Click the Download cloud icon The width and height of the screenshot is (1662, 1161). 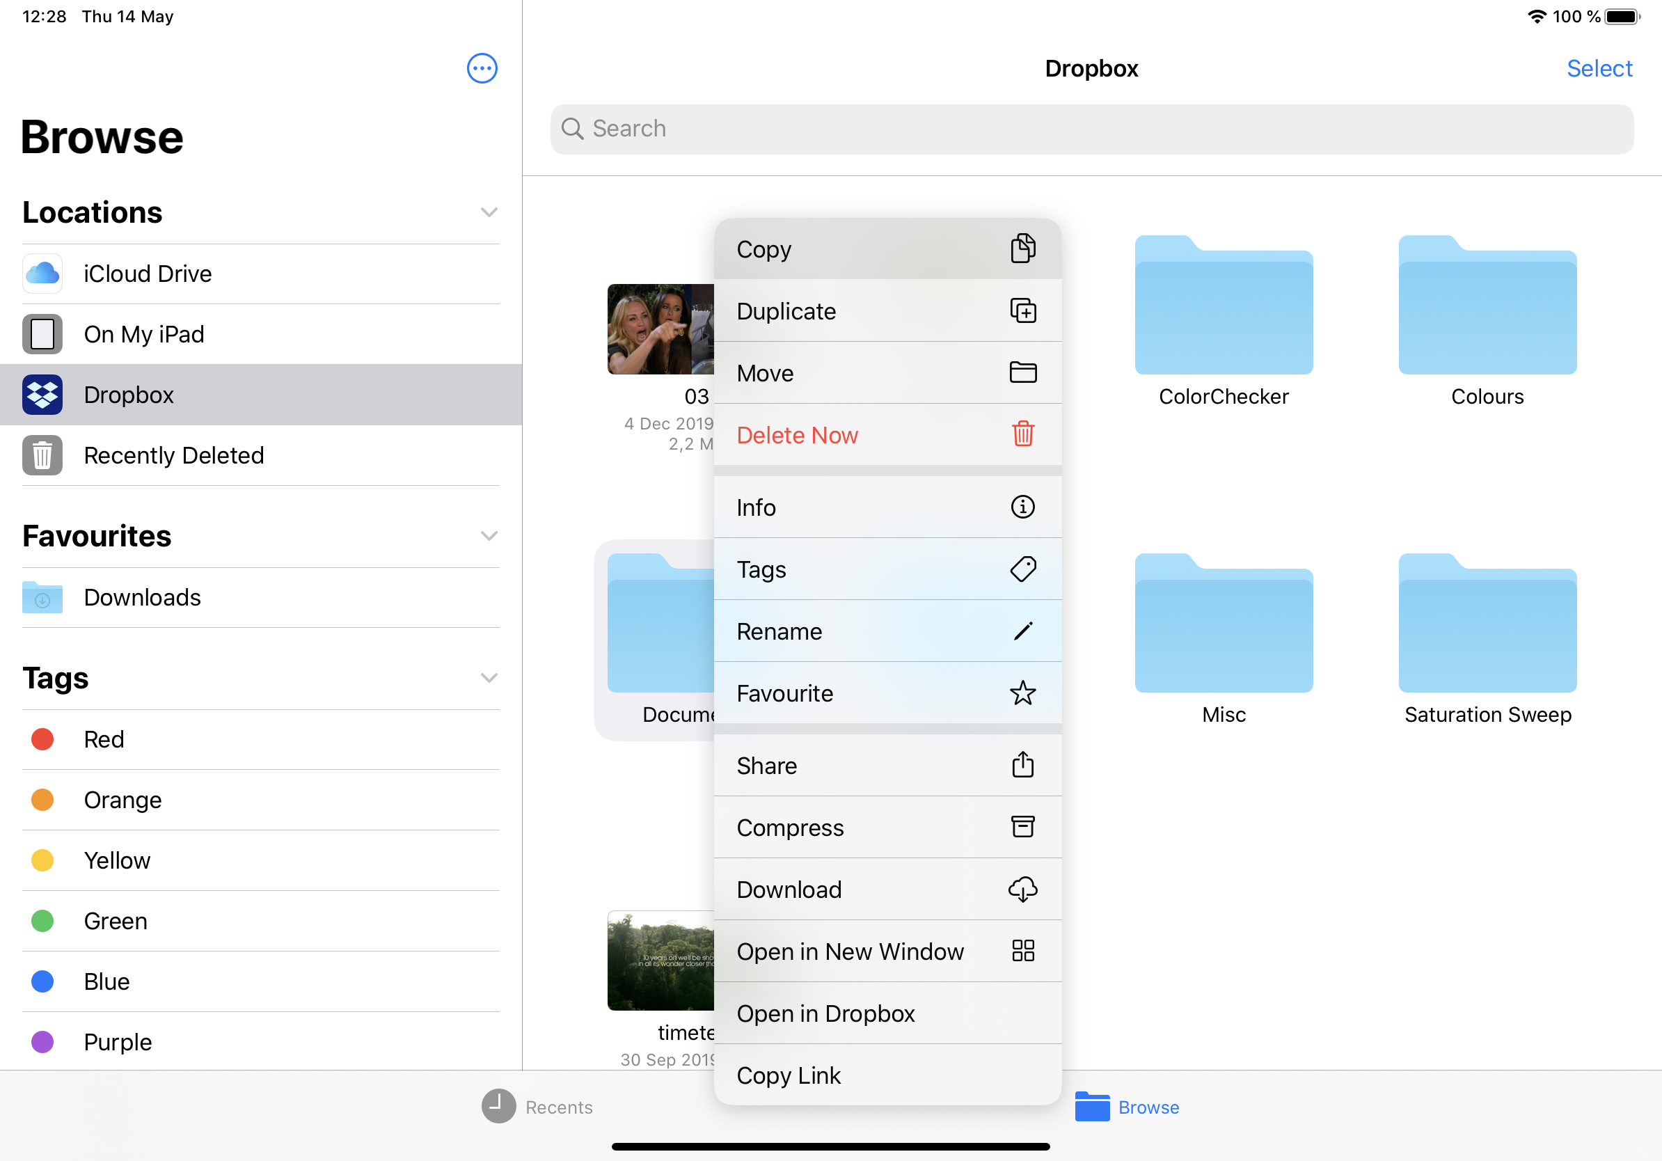(x=1023, y=889)
